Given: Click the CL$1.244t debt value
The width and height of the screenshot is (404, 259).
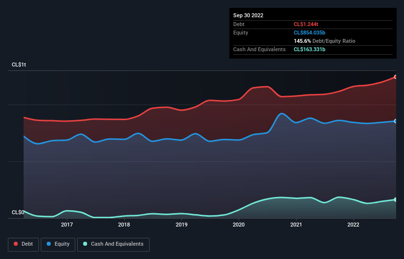Looking at the screenshot, I should (x=306, y=24).
